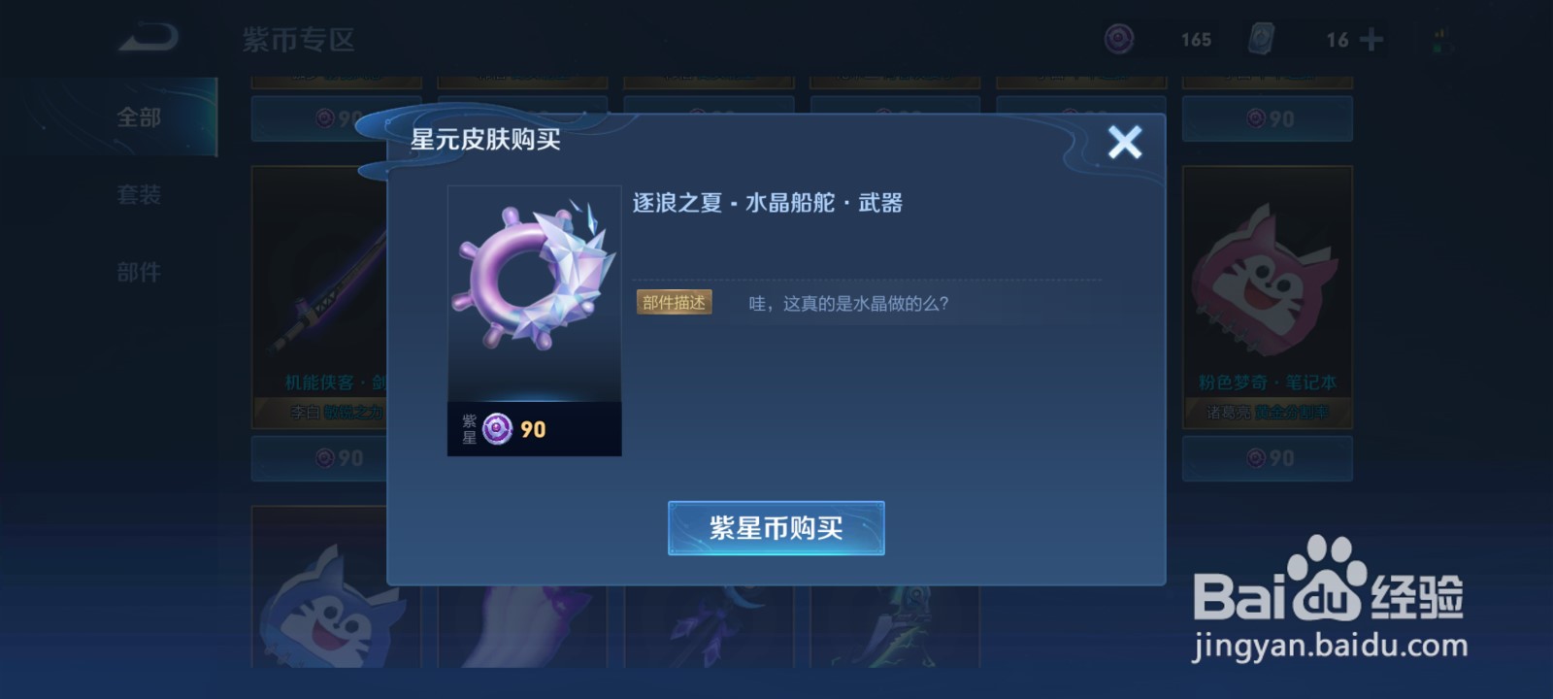
Task: Open the 机能侠客 sword item card
Action: pyautogui.click(x=319, y=297)
